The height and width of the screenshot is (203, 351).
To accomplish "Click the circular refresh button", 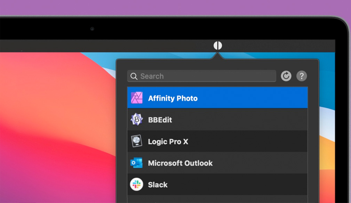I will (286, 76).
